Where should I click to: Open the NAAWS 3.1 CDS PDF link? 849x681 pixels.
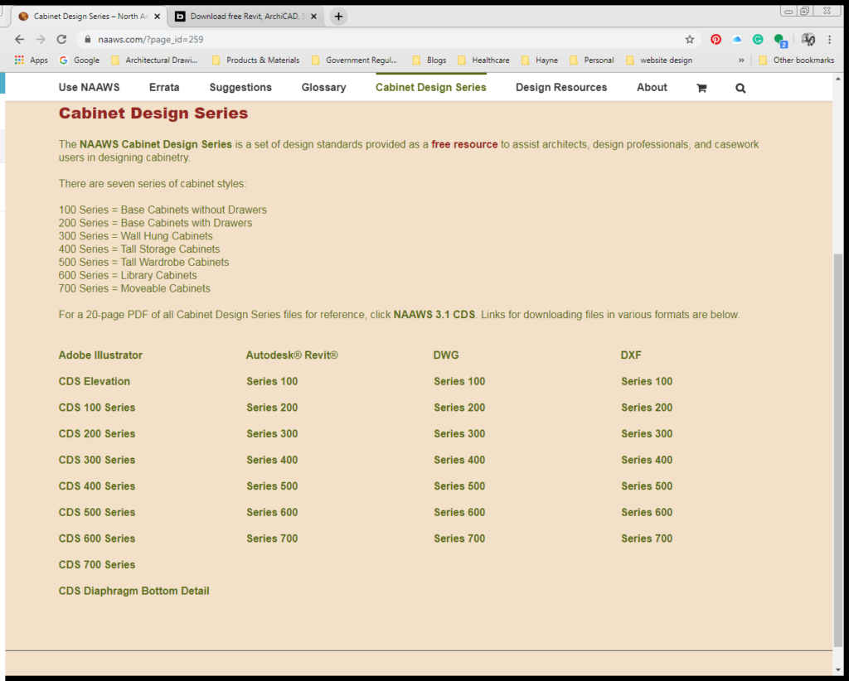[434, 315]
